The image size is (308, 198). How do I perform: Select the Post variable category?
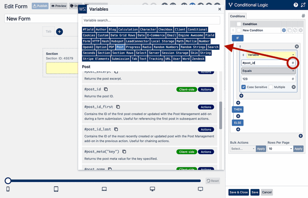[x=120, y=47]
